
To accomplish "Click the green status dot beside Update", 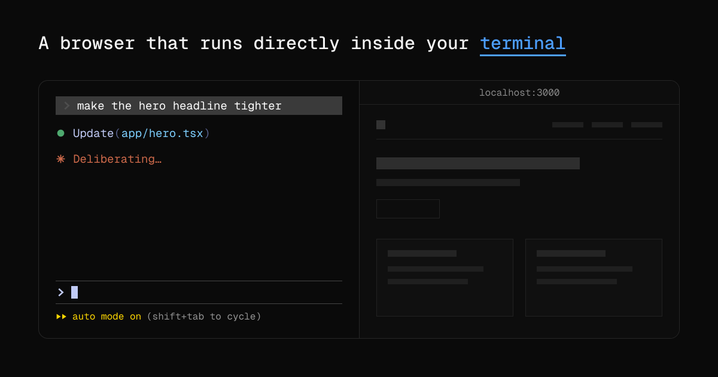I will pyautogui.click(x=60, y=133).
